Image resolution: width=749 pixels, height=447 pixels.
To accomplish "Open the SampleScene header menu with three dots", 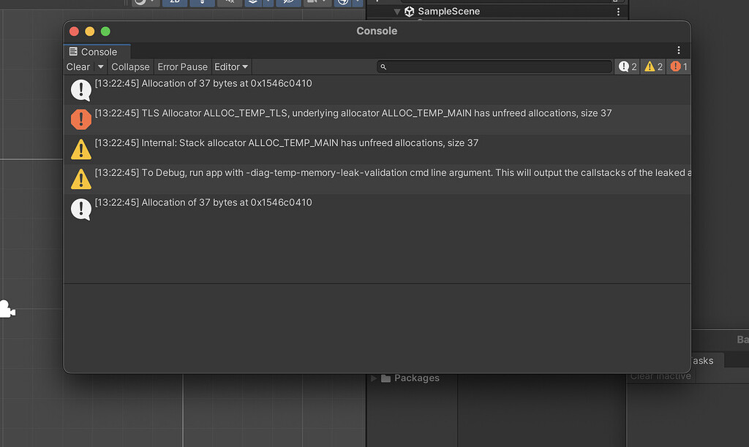I will 618,11.
